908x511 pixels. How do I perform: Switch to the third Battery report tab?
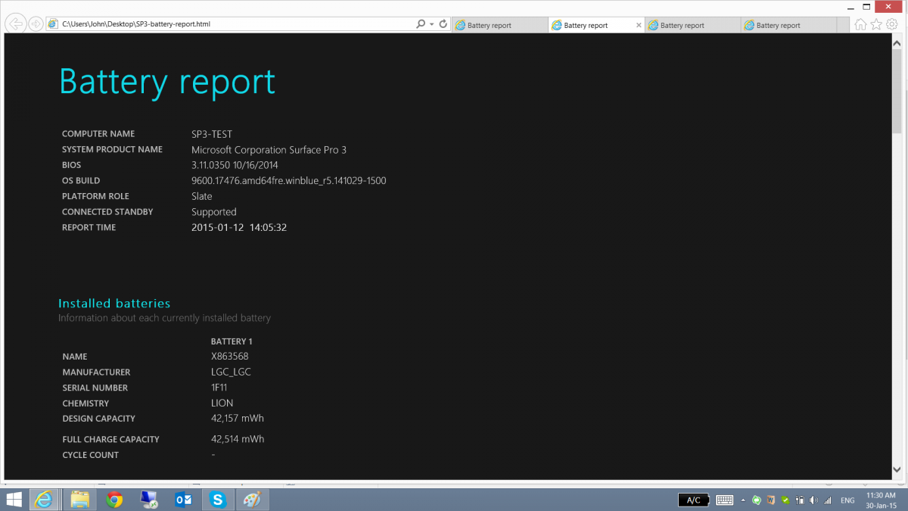pos(692,25)
